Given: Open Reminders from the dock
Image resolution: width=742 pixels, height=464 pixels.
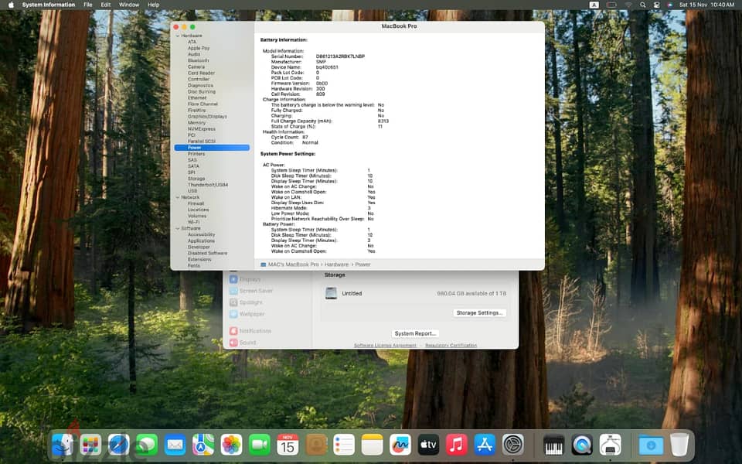Looking at the screenshot, I should pos(344,445).
